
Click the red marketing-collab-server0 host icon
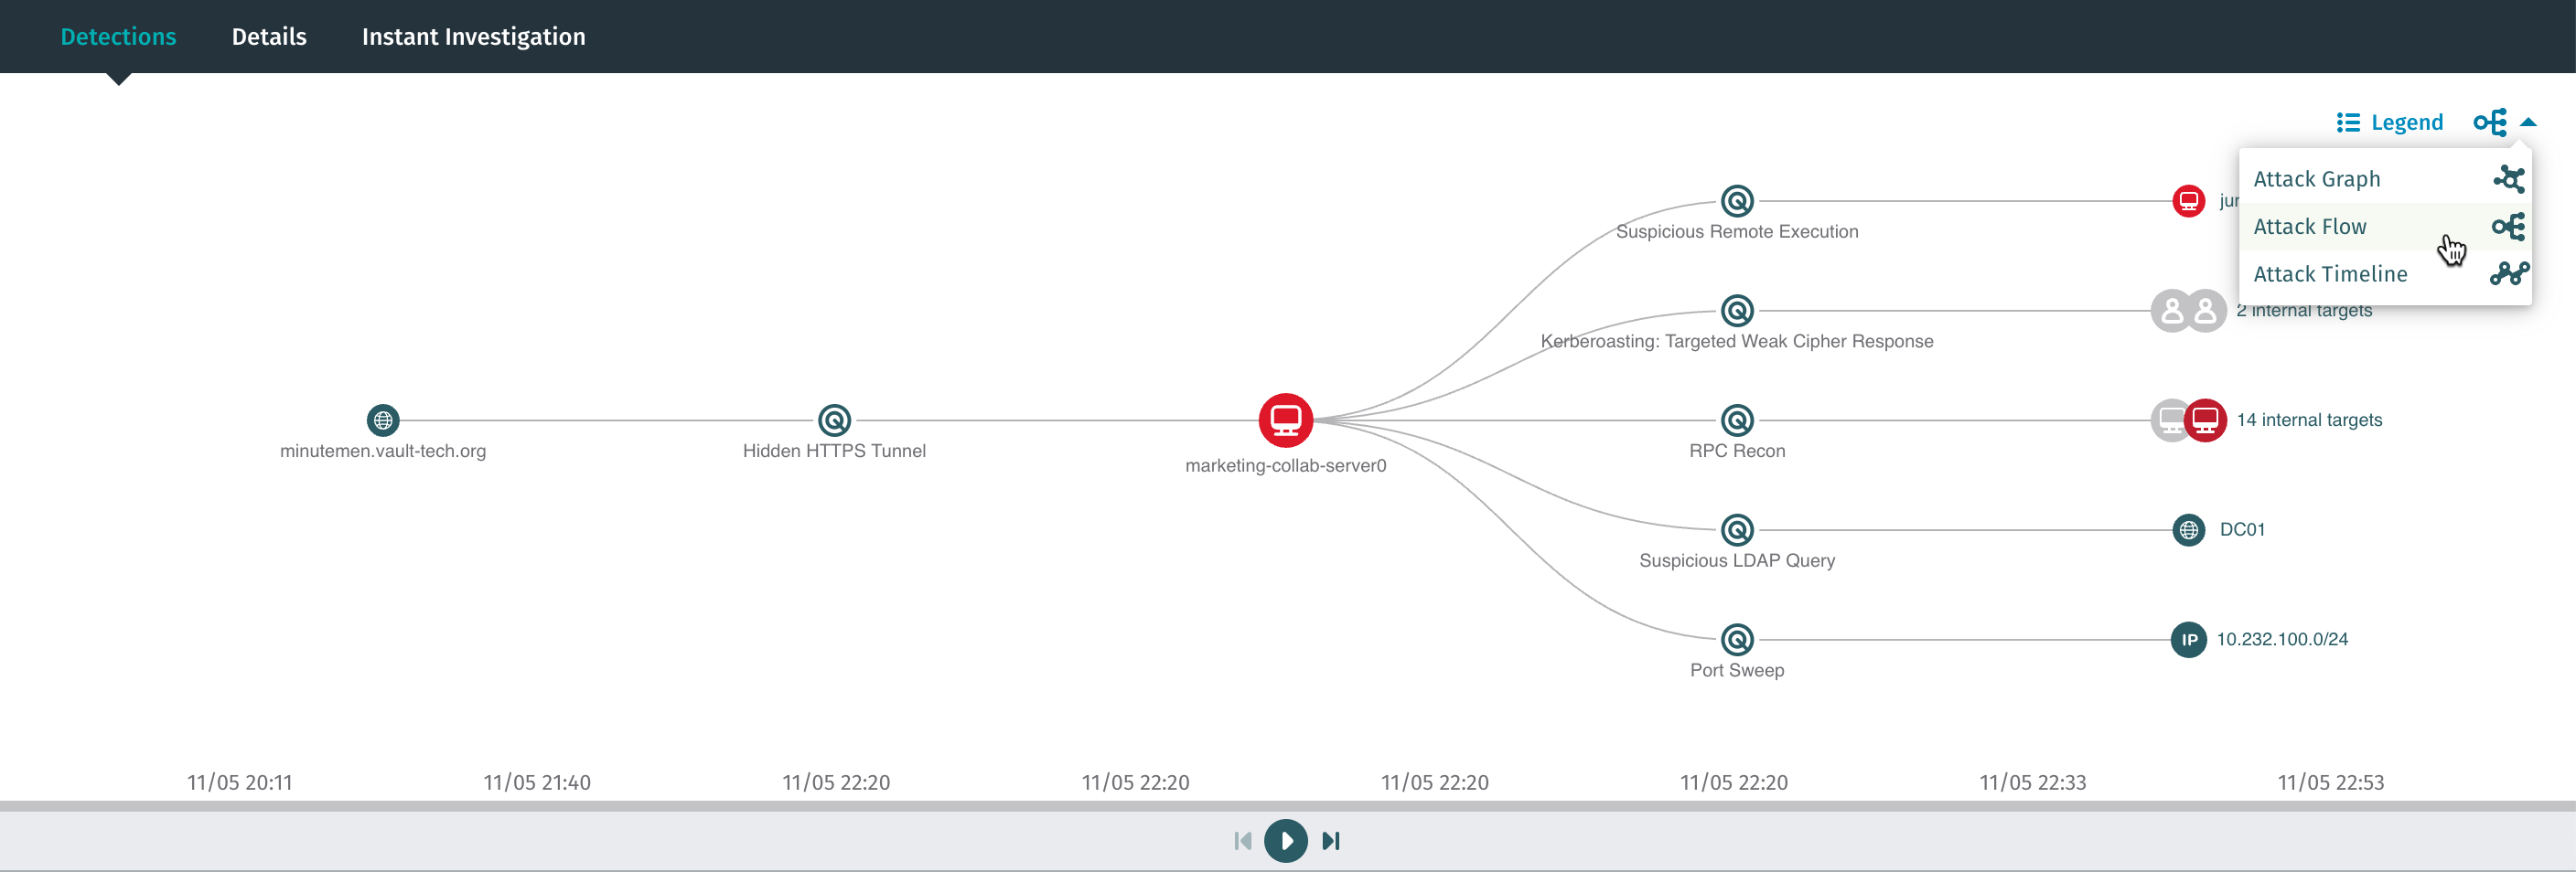pyautogui.click(x=1286, y=420)
